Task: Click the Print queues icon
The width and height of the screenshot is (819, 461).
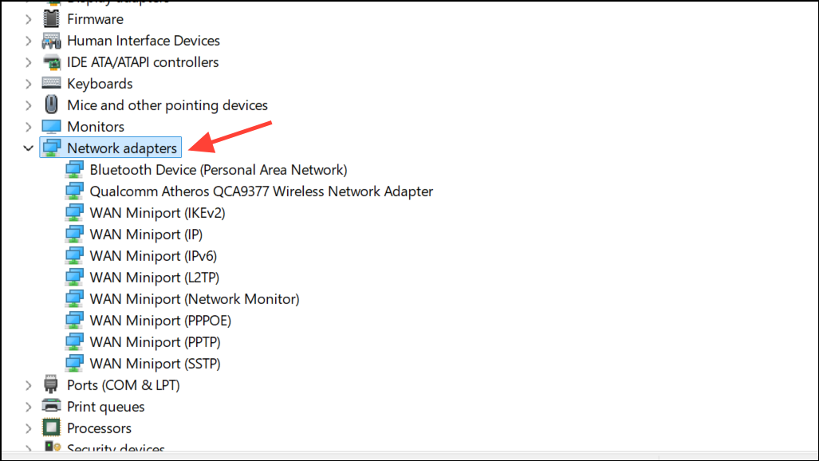Action: [51, 406]
